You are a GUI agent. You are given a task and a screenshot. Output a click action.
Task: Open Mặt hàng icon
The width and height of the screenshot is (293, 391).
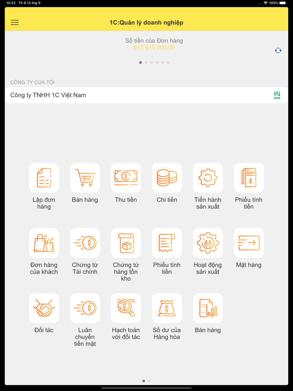click(x=249, y=243)
